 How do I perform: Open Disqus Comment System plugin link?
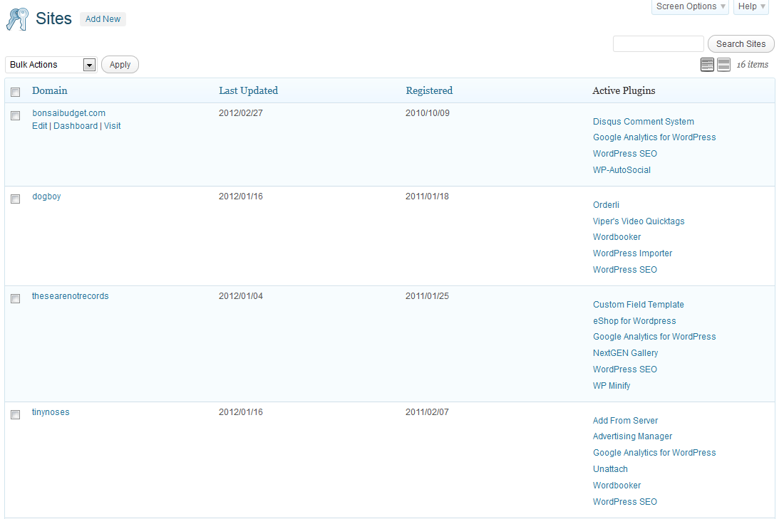point(644,121)
